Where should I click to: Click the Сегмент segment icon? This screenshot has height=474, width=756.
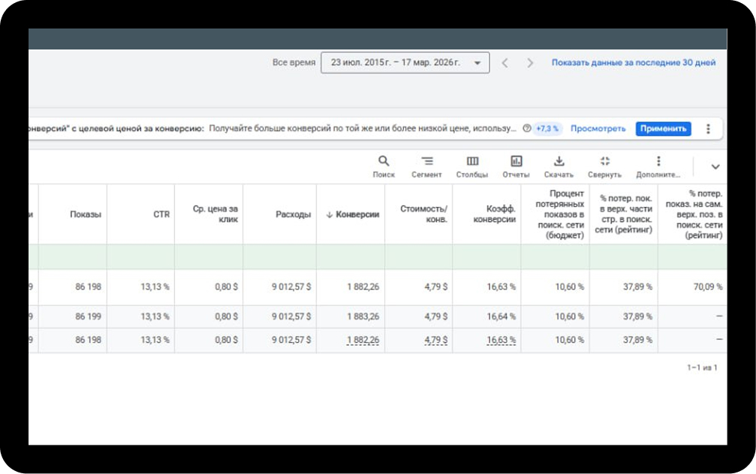click(x=426, y=161)
